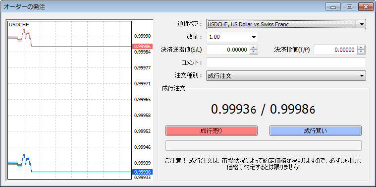Open the 注文種別 order type dropdown
The height and width of the screenshot is (187, 376).
point(286,76)
